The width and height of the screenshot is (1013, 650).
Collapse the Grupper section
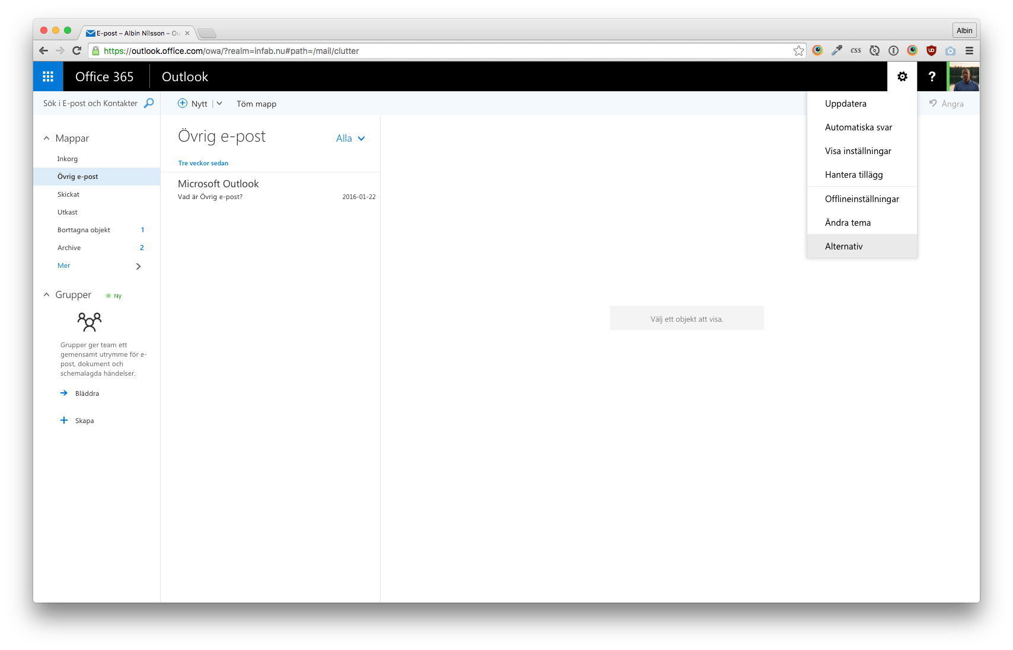(x=47, y=294)
